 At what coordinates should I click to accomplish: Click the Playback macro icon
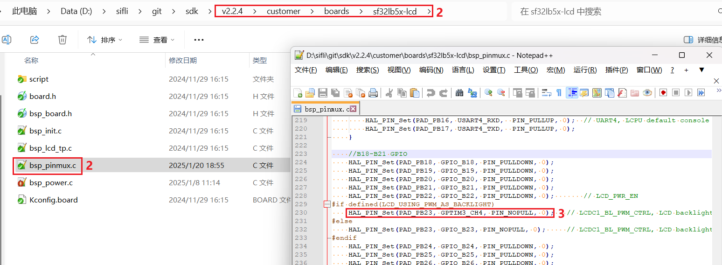tap(688, 93)
